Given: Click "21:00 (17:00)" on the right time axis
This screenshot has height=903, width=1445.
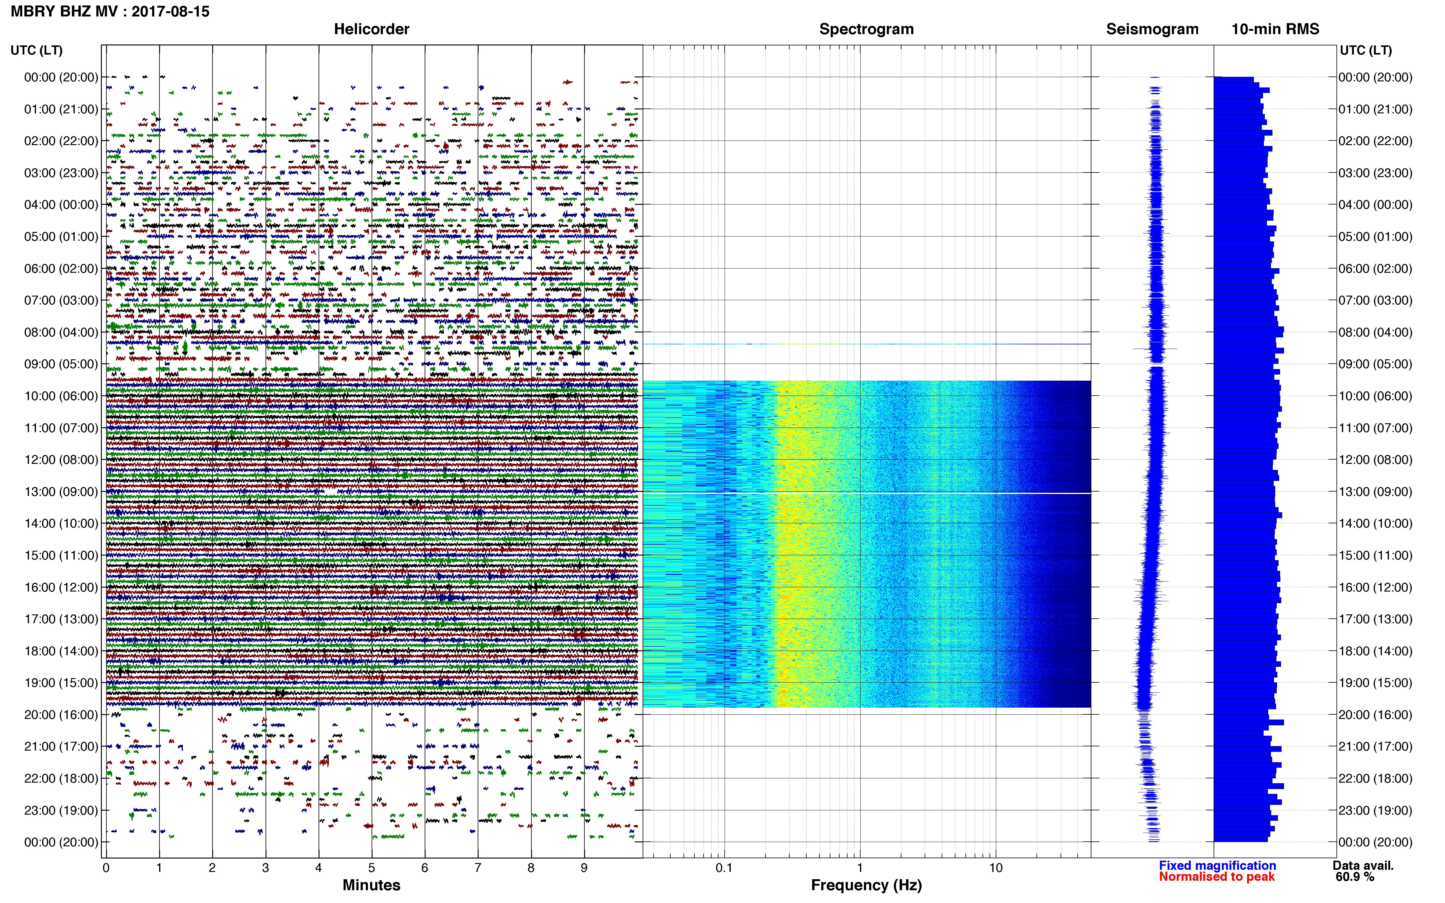Looking at the screenshot, I should coord(1375,747).
